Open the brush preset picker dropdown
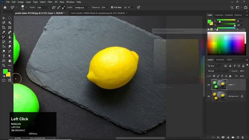This screenshot has height=140, width=249. [26, 7]
